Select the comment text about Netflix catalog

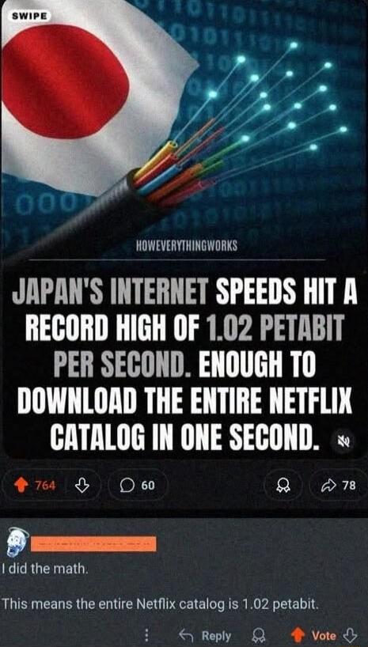pyautogui.click(x=160, y=606)
